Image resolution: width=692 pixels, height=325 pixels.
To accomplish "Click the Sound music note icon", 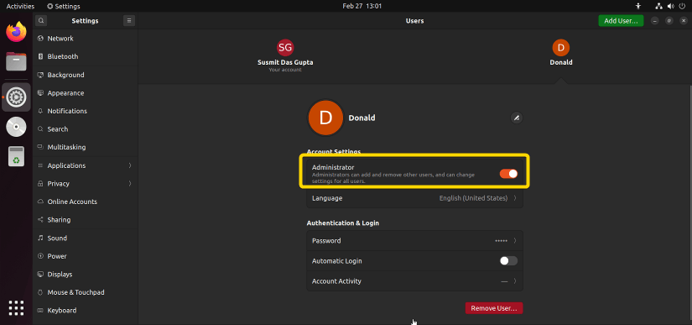I will point(40,238).
